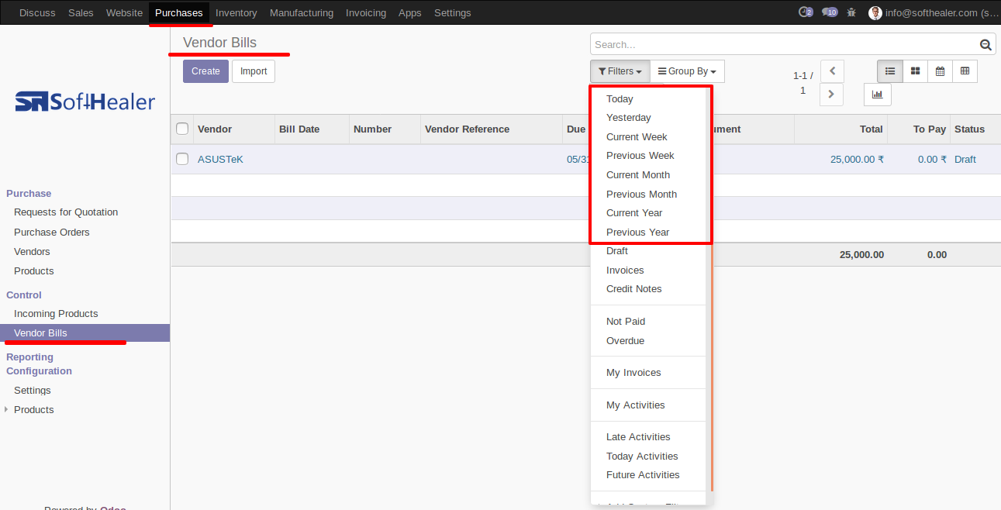1001x510 pixels.
Task: Open Sales menu
Action: click(x=81, y=12)
